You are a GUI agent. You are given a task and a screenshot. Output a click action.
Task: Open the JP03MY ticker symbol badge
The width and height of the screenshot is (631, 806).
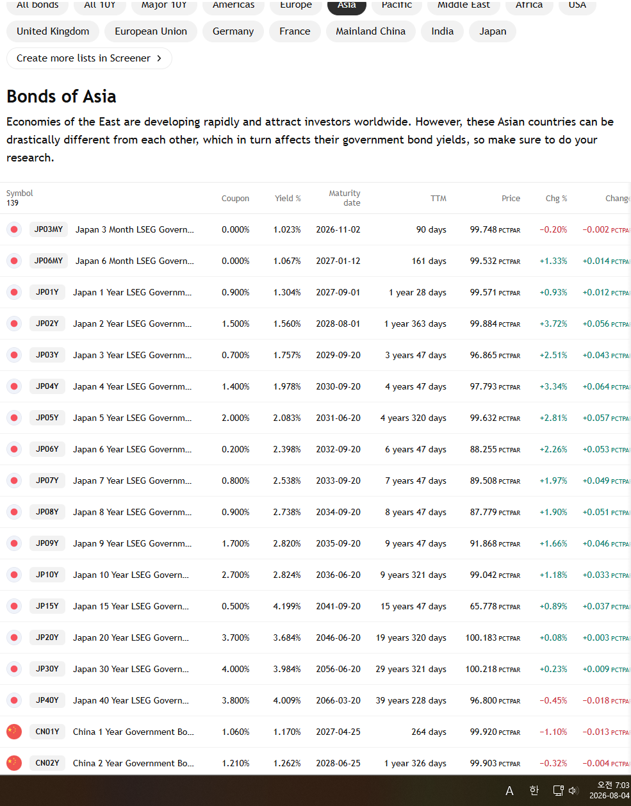(49, 229)
